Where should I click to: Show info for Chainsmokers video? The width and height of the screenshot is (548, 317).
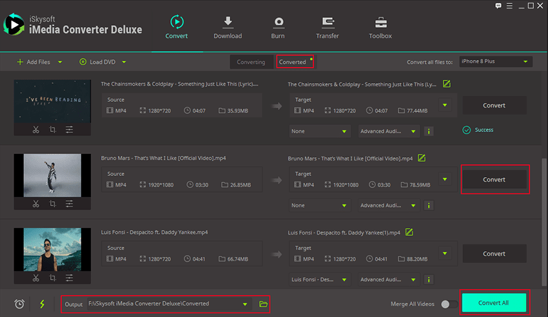[429, 131]
